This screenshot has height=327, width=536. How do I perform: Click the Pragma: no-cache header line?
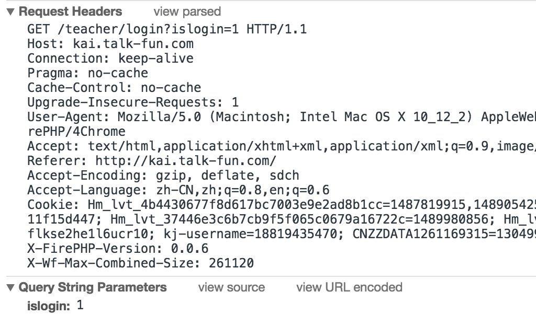[x=87, y=73]
